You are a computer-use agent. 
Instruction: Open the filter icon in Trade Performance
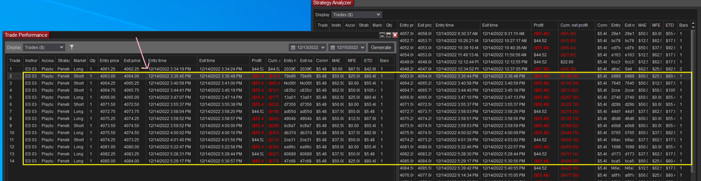[72, 47]
